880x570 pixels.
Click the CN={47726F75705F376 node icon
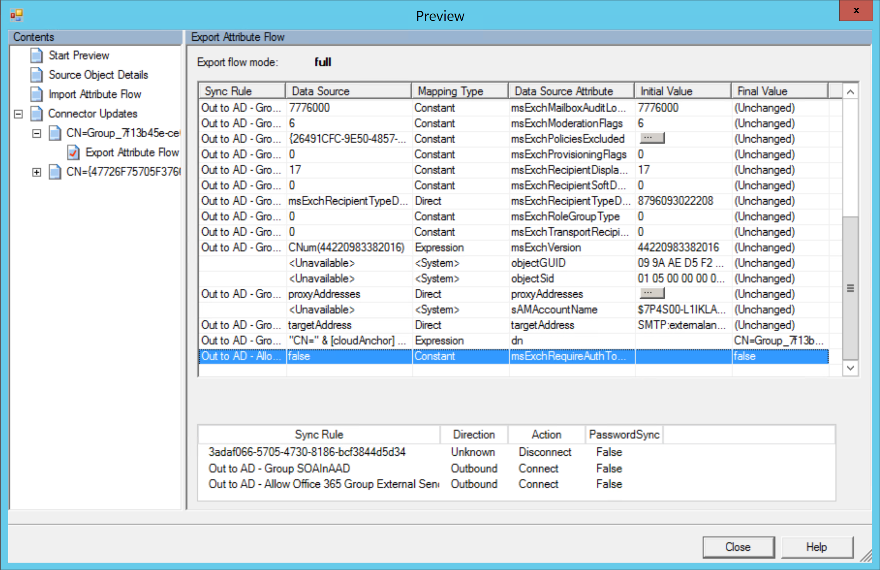click(x=55, y=172)
